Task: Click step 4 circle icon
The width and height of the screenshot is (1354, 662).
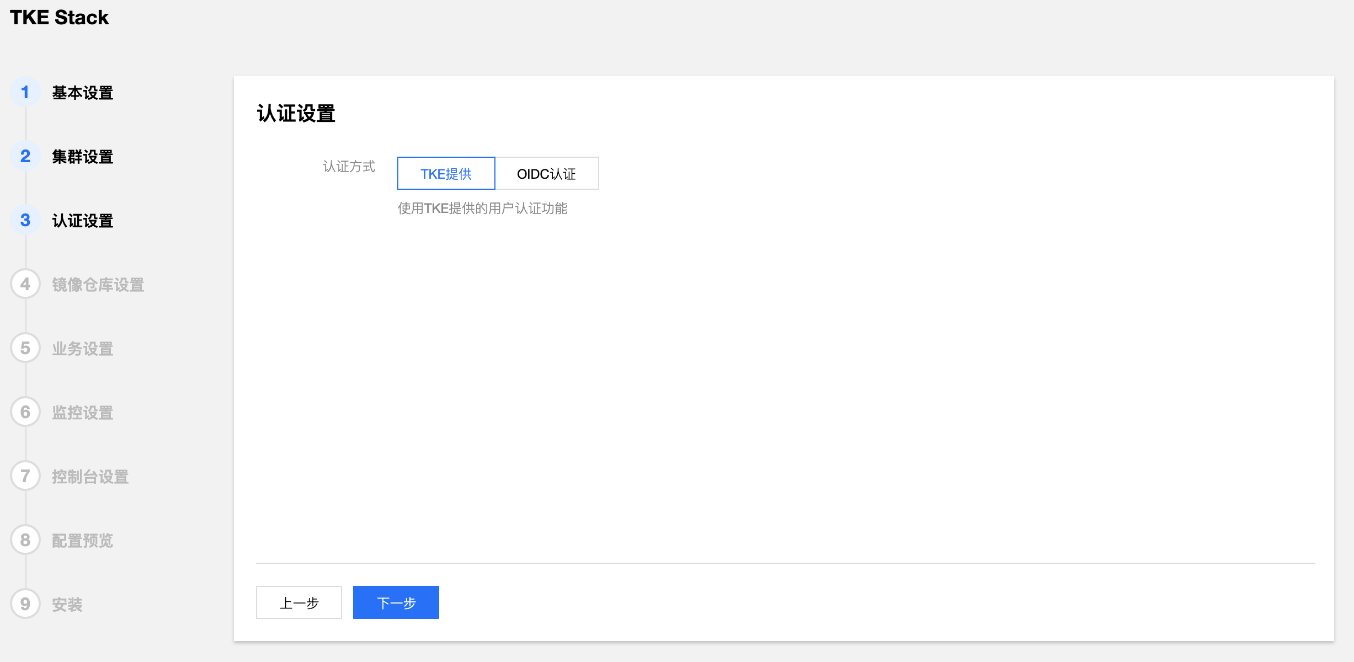Action: tap(25, 284)
